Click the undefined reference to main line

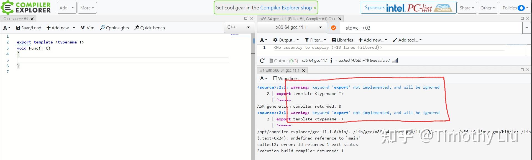[309, 138]
